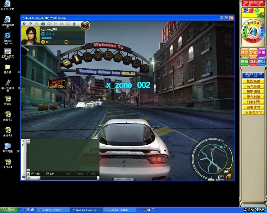Select the green 學習 category button
Screen dimensions: 267x213
coord(244,62)
